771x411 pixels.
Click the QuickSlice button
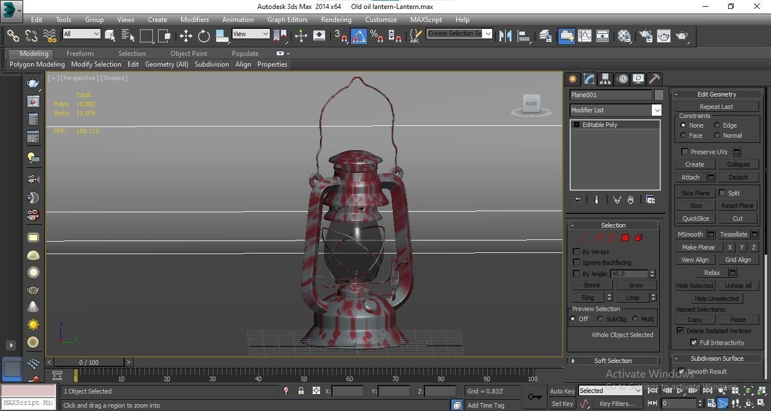(695, 218)
